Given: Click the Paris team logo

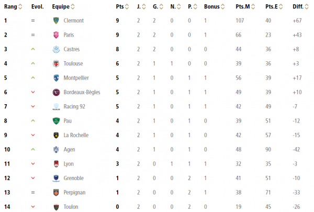Looking at the screenshot, I should (x=55, y=35).
